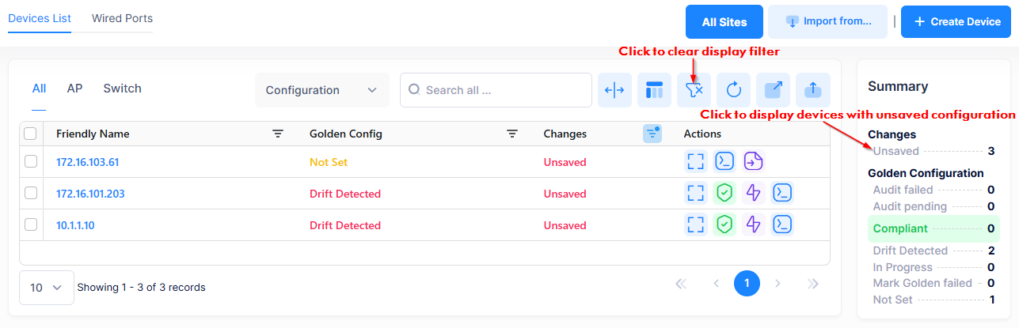Screen dimensions: 1019x328
Task: Tick the checkbox for 172.16.103.61
Action: 31,162
